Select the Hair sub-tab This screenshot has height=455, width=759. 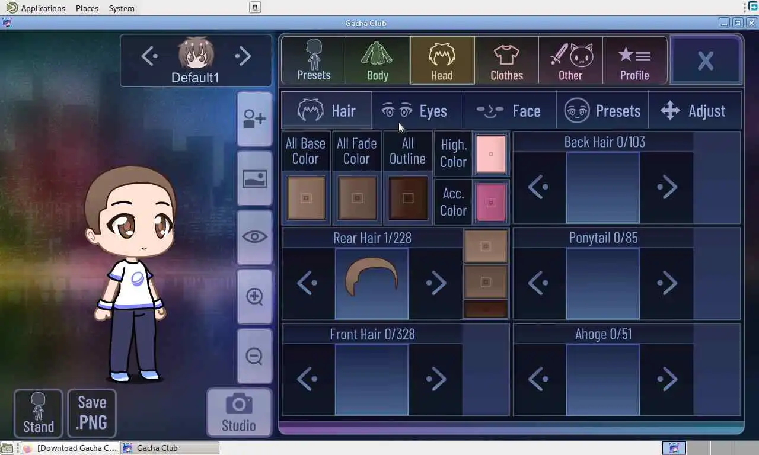click(327, 111)
